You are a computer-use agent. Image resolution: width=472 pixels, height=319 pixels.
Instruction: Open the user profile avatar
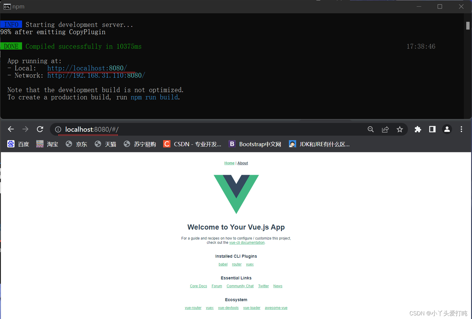447,129
